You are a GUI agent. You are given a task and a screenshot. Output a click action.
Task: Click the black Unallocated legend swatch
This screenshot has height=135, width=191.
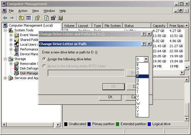click(66, 124)
